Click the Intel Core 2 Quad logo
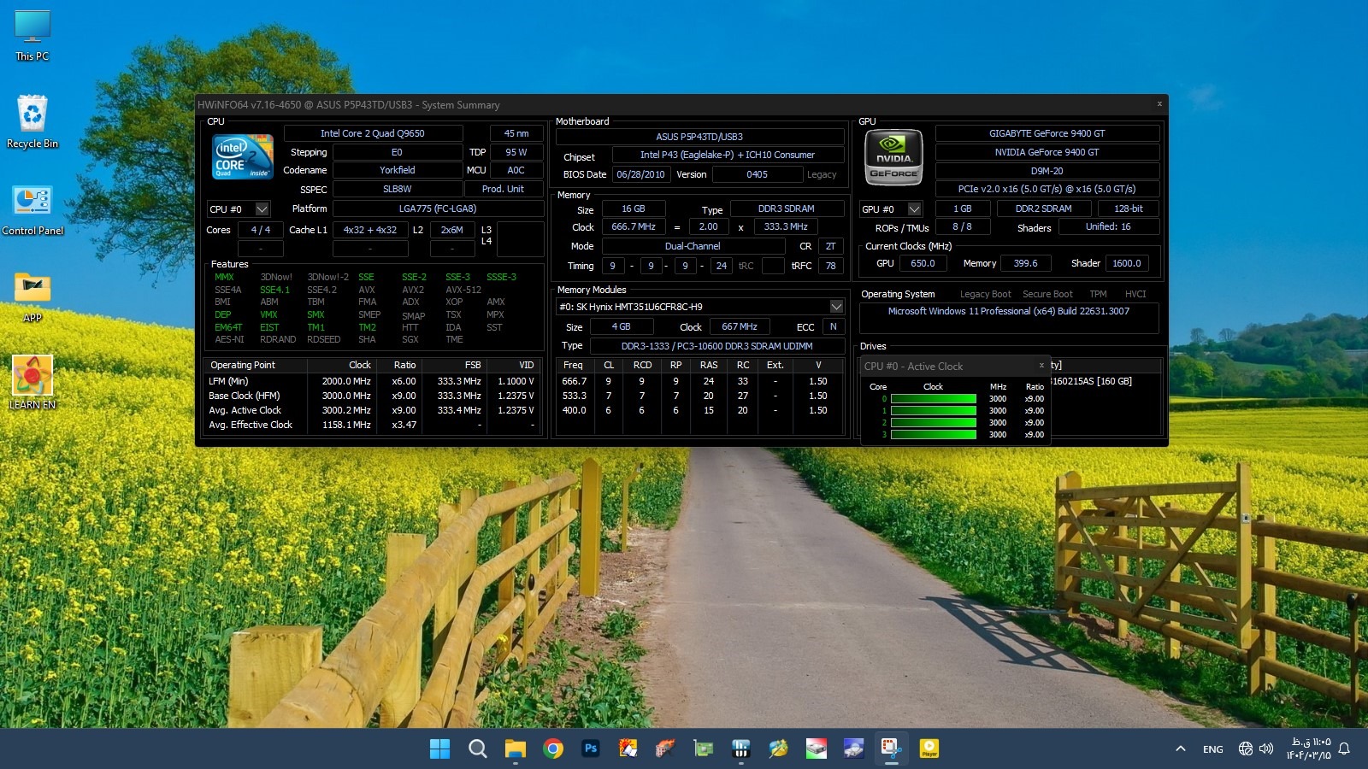 pyautogui.click(x=243, y=156)
